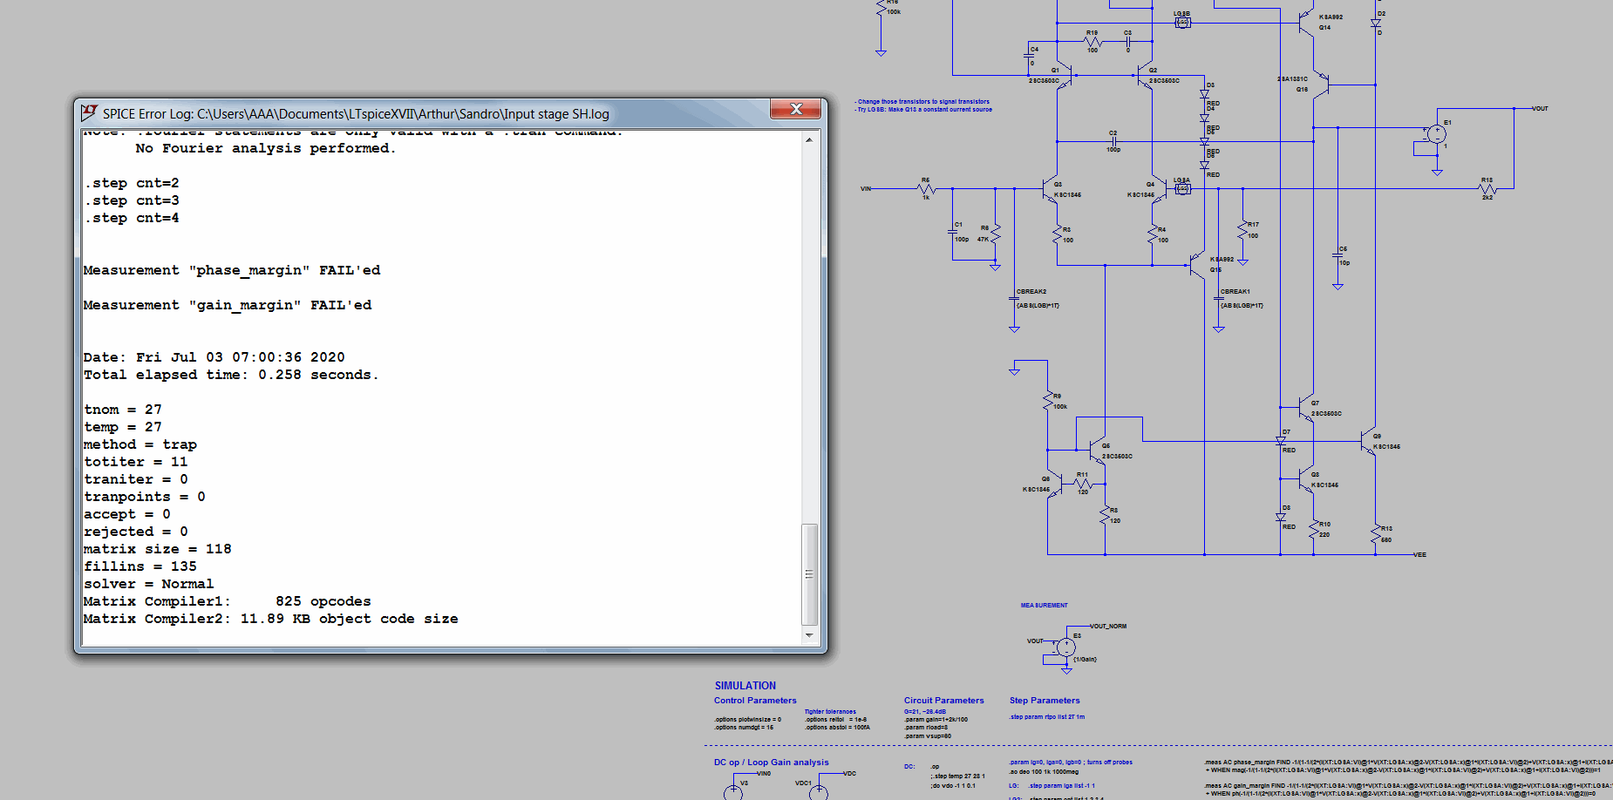Select the E3 measurement source symbol
The height and width of the screenshot is (800, 1613).
coord(1065,647)
